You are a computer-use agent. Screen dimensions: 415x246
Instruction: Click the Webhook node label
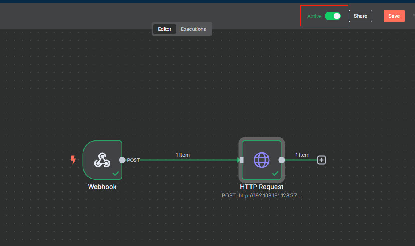102,187
